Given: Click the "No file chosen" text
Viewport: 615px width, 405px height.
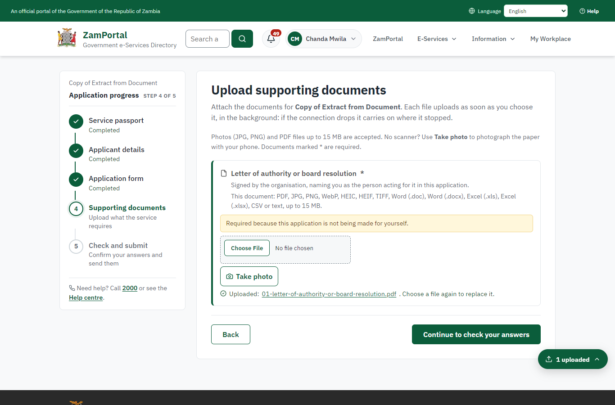Looking at the screenshot, I should point(294,248).
